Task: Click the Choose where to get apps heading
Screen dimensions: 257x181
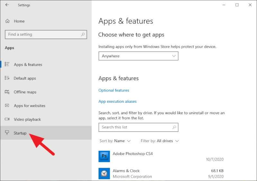Action: pyautogui.click(x=131, y=35)
